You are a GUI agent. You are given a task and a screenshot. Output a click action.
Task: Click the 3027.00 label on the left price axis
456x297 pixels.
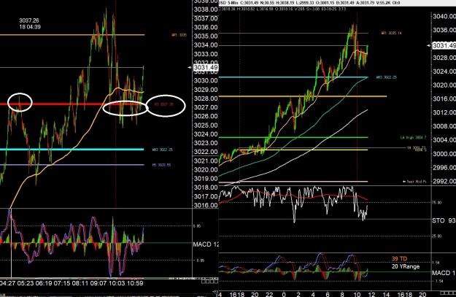206,107
